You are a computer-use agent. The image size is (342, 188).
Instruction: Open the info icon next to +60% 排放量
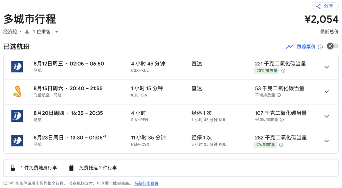pyautogui.click(x=282, y=120)
